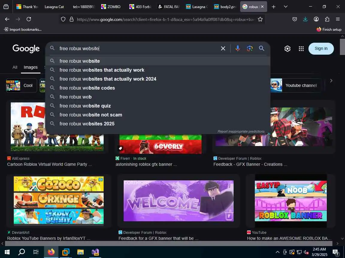Screen dimensions: 345x258
Task: Click Finish setup button
Action: click(329, 29)
